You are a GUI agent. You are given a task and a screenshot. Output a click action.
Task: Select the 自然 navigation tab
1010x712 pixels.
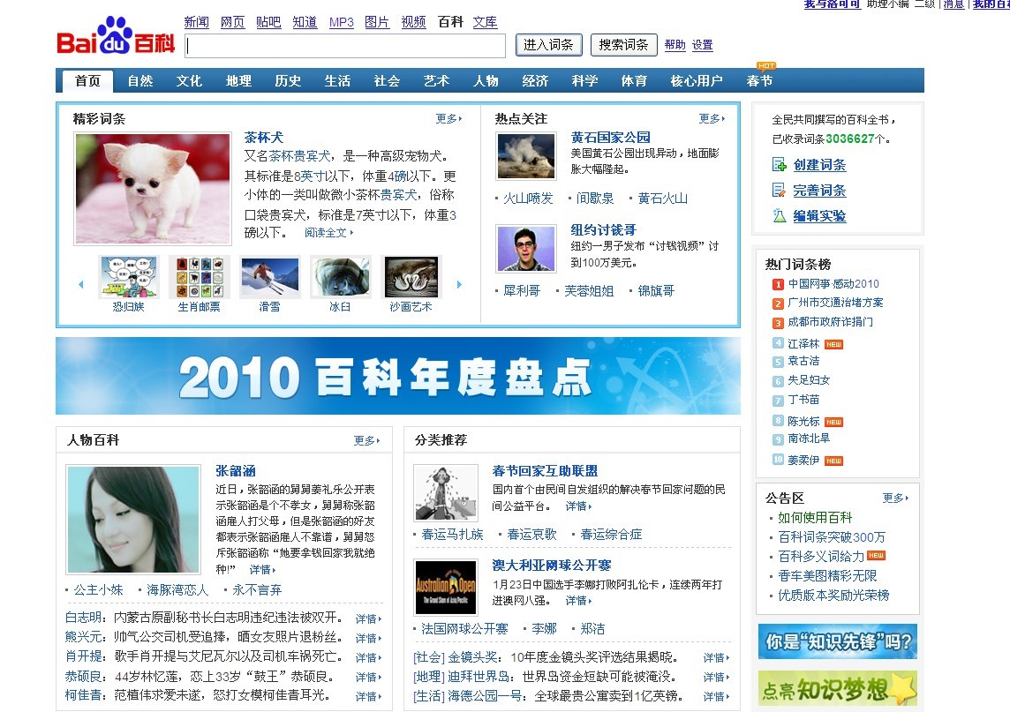pyautogui.click(x=139, y=81)
